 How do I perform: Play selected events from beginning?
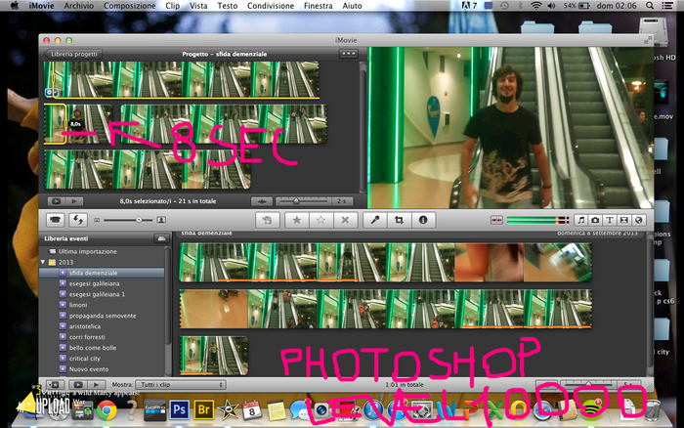[x=96, y=384]
